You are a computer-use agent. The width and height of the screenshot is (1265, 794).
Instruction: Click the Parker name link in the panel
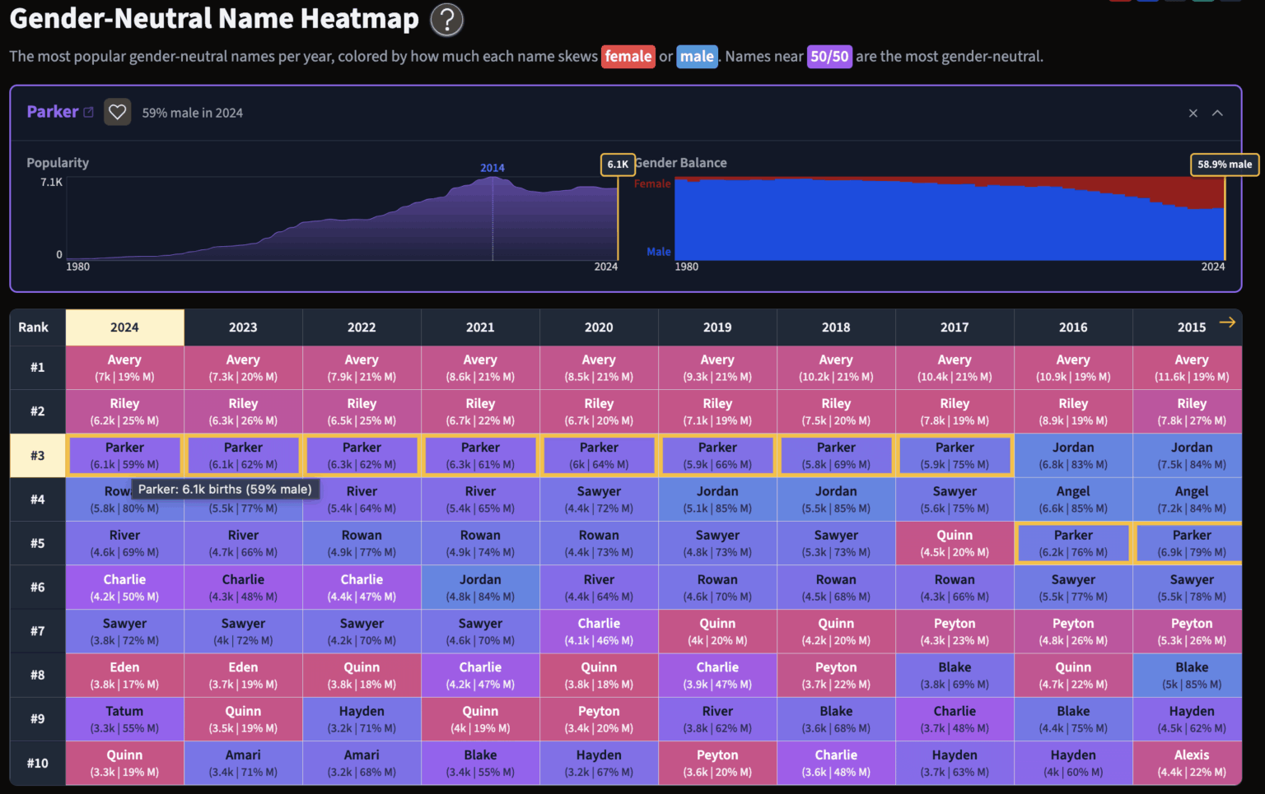(51, 111)
